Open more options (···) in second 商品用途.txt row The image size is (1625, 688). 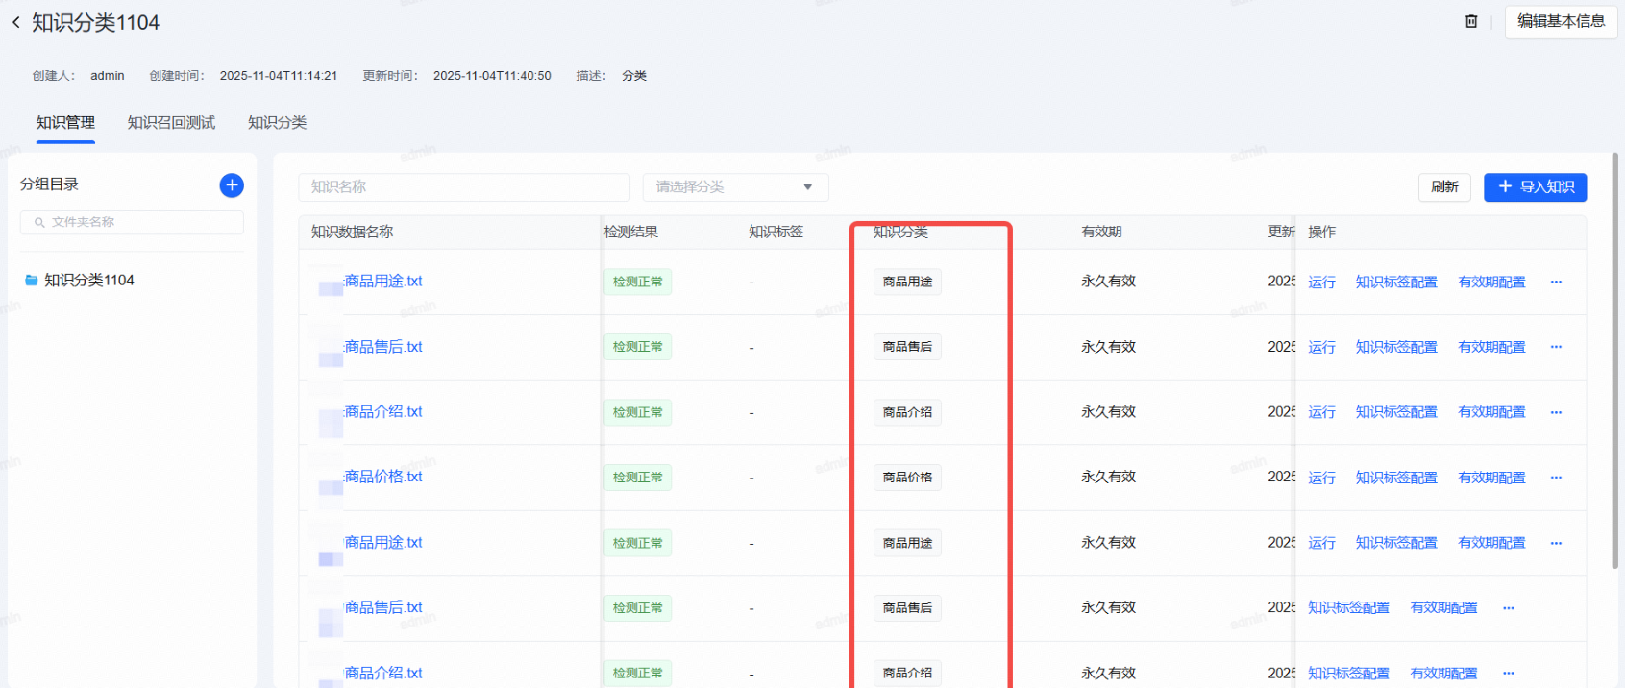(1556, 543)
